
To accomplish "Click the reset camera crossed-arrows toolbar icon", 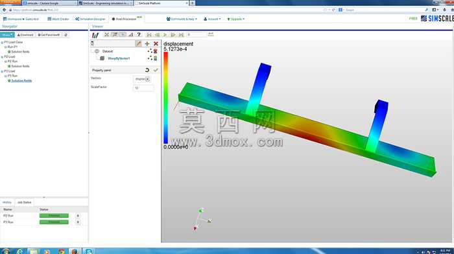I will pos(106,35).
